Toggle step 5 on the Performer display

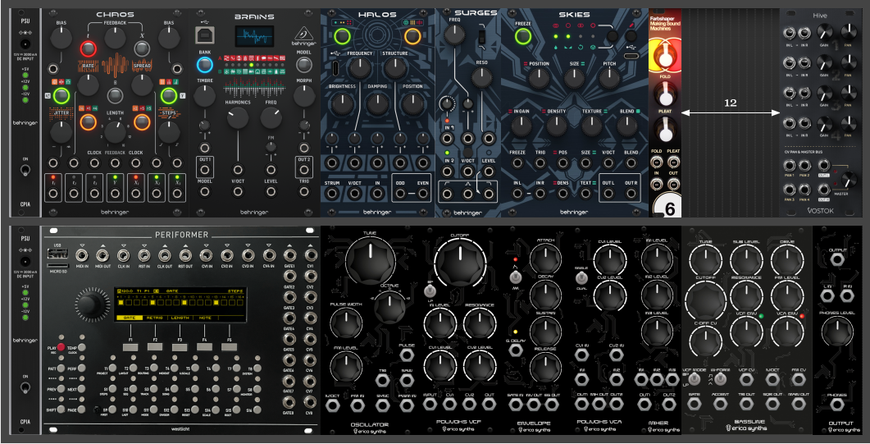coord(153,303)
